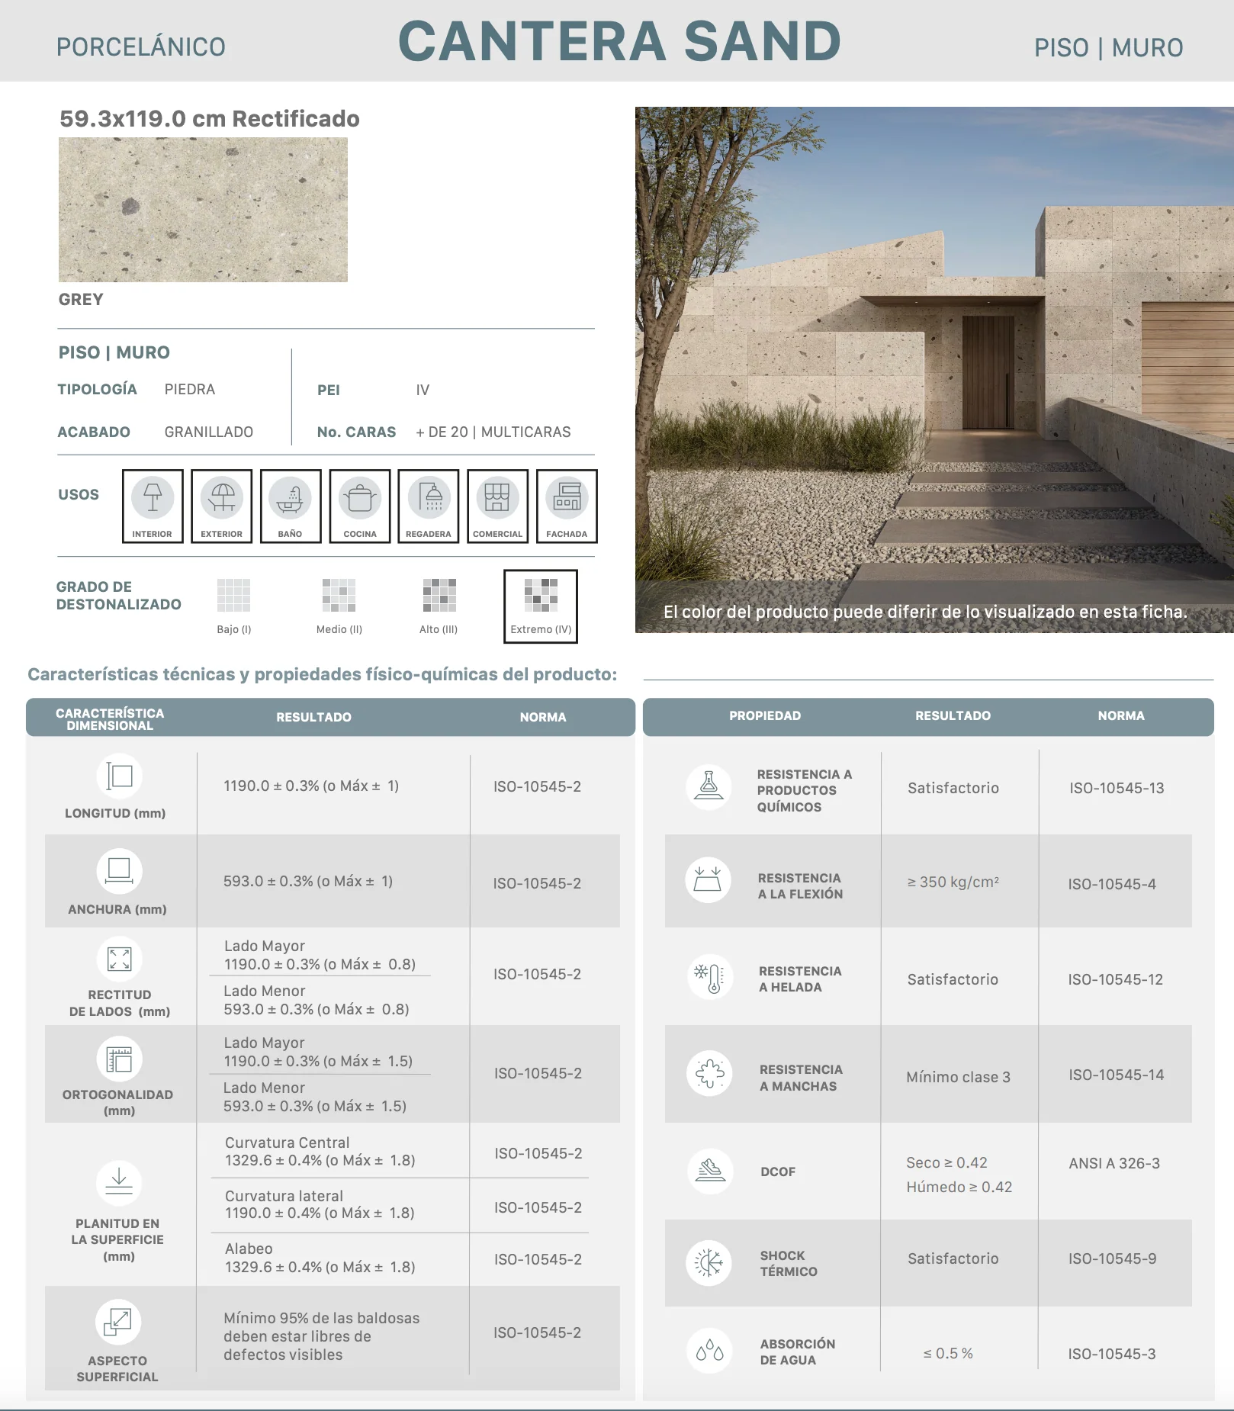This screenshot has width=1234, height=1411.
Task: Click the PORCELÁNICO header label
Action: pos(141,47)
